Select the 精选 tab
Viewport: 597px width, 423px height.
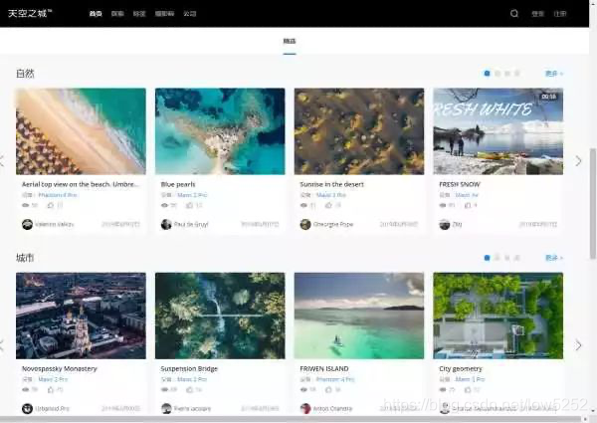[290, 41]
